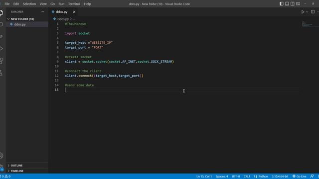
Task: Split the editor to the right
Action: point(313,12)
